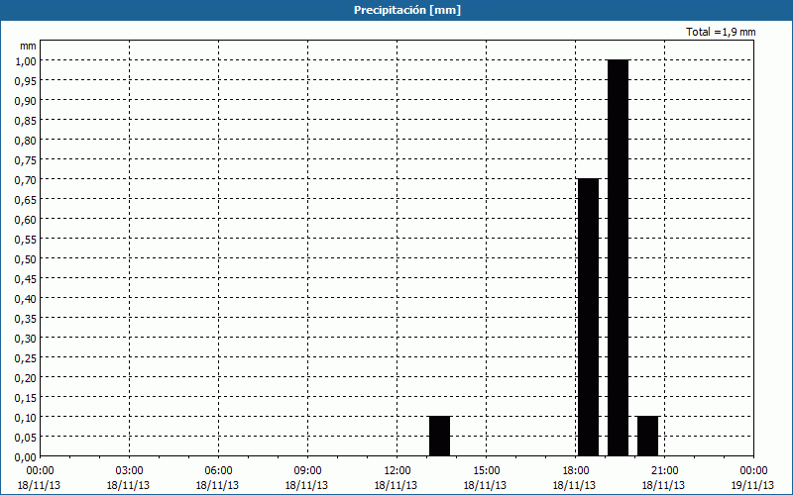Image resolution: width=793 pixels, height=495 pixels.
Task: Click the 12:00 time axis label
Action: point(397,470)
